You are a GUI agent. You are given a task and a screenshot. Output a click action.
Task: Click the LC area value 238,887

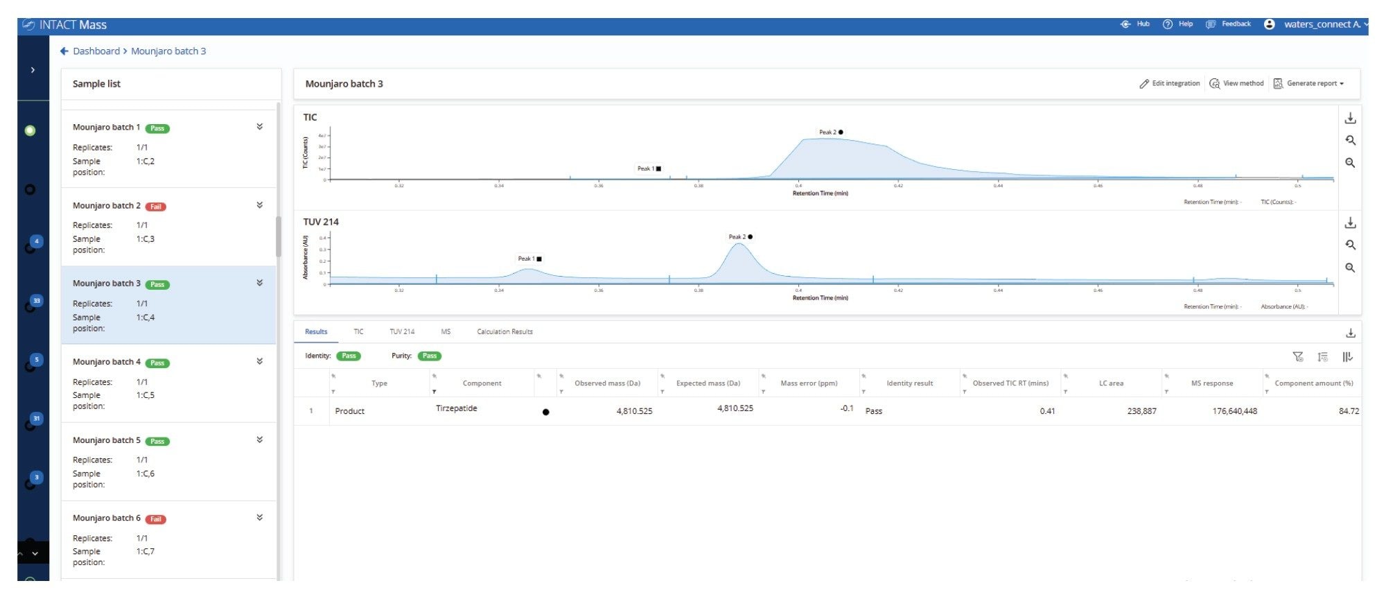(x=1141, y=411)
